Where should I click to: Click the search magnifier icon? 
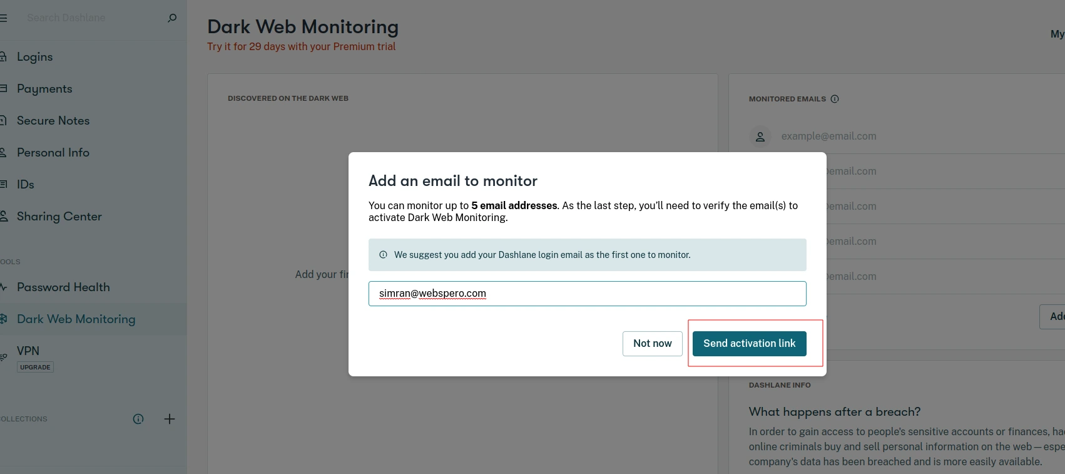pyautogui.click(x=172, y=18)
